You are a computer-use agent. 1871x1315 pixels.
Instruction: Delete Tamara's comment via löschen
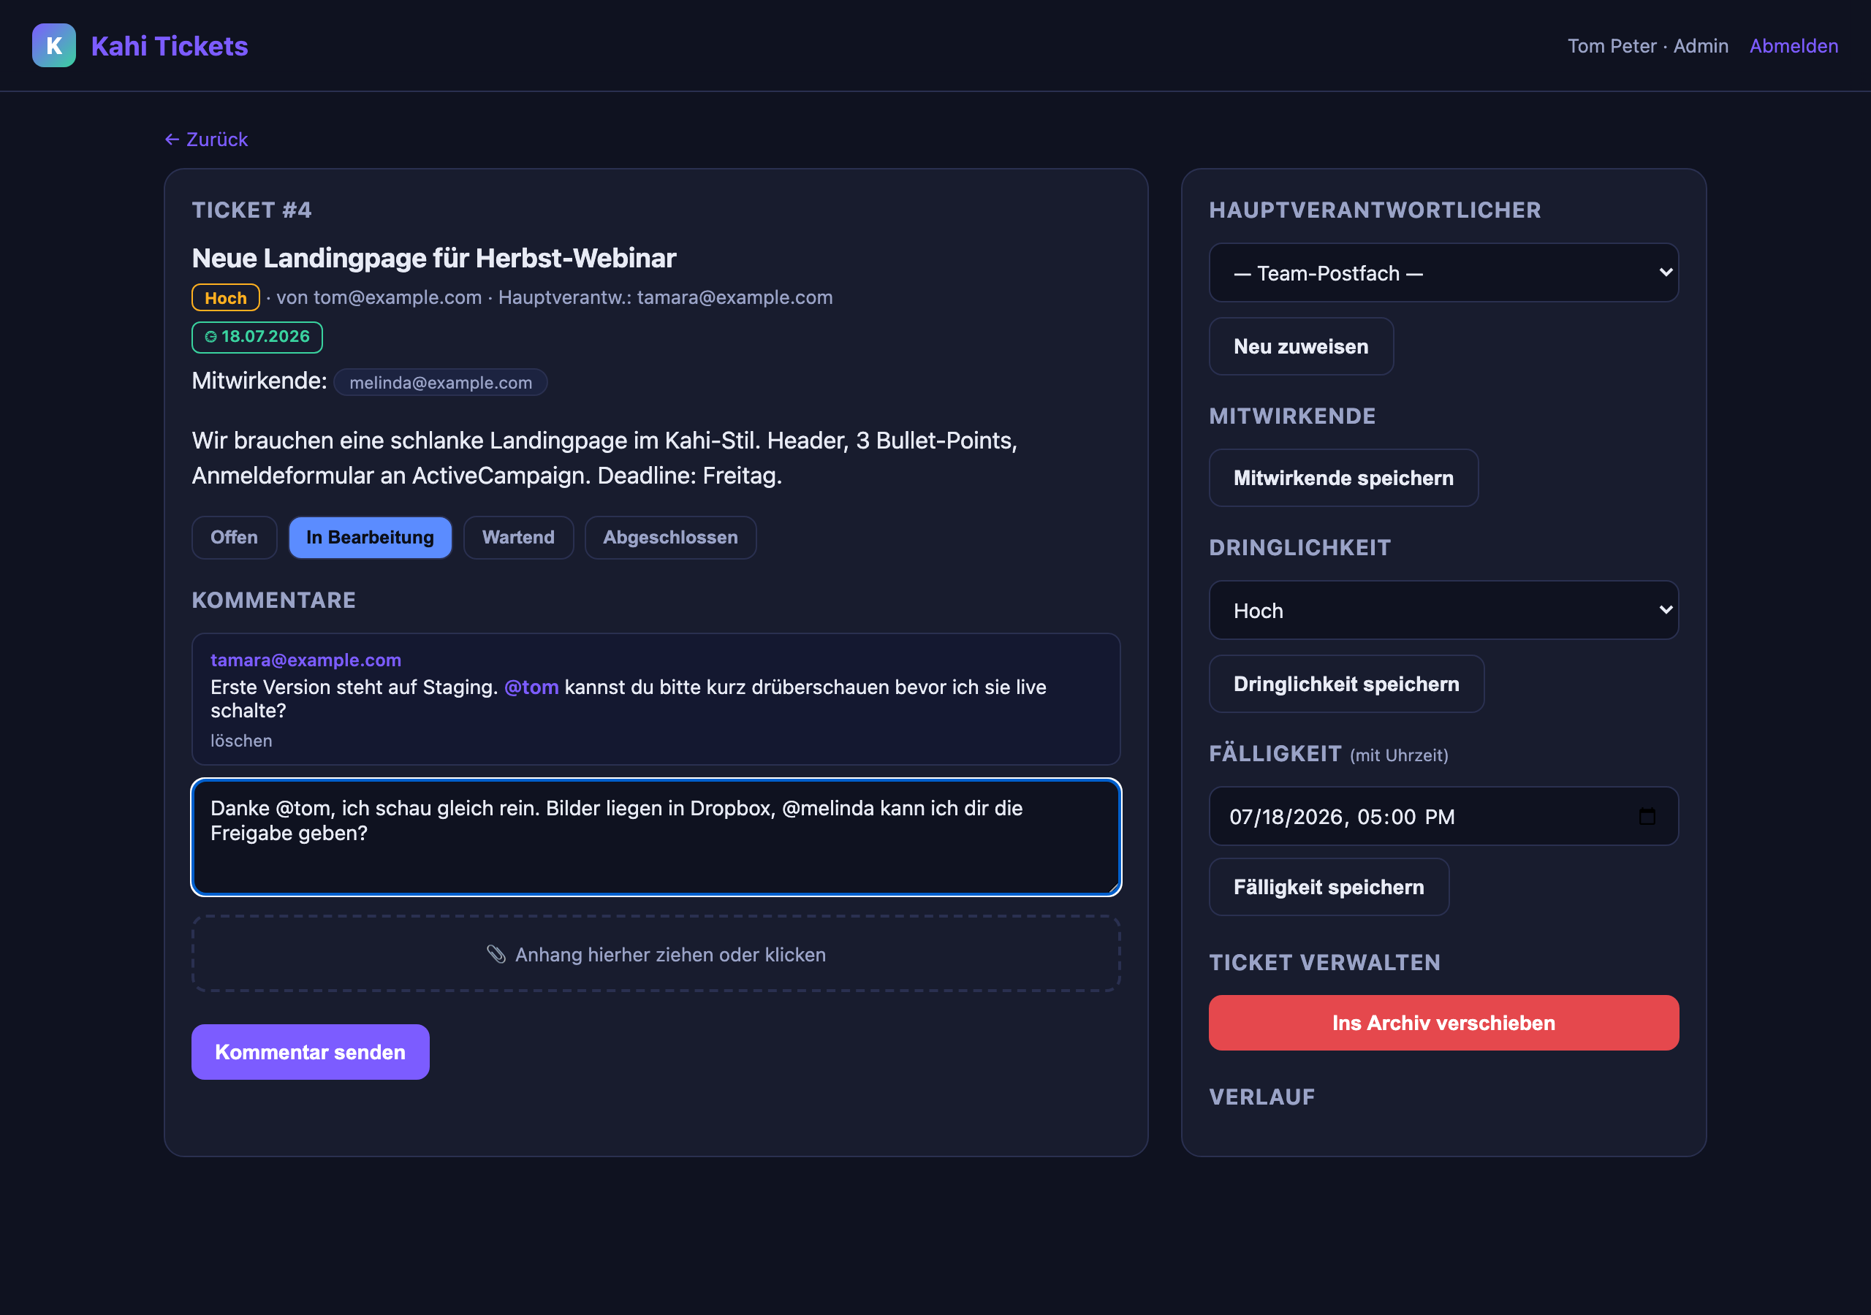tap(241, 741)
